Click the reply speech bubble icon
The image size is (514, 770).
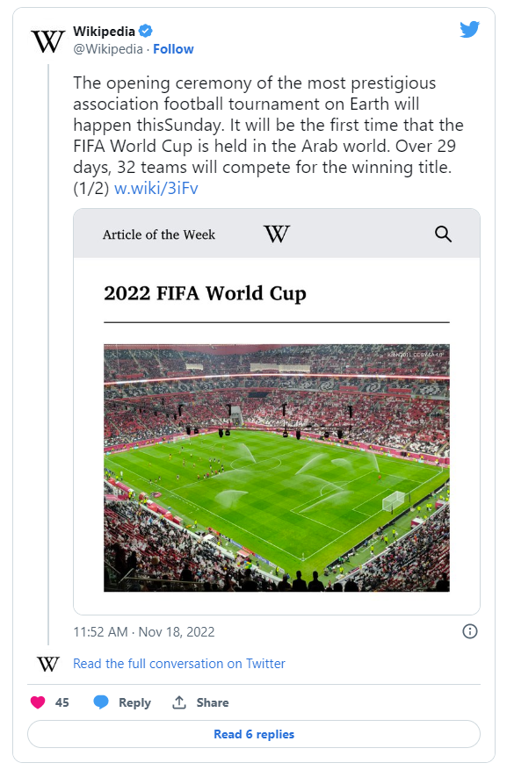click(x=101, y=702)
